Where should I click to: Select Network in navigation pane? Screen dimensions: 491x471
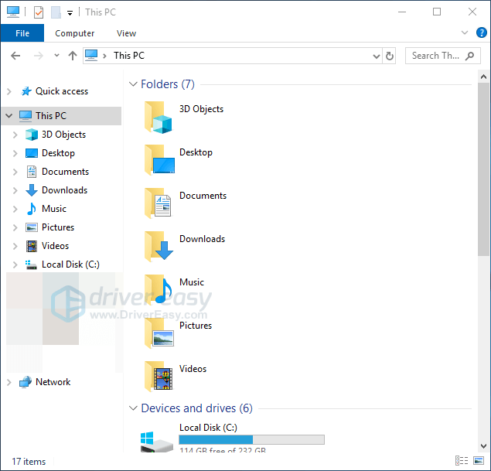[x=53, y=382]
